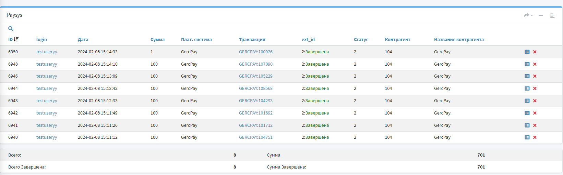Collapse the Paysys panel with minus
The height and width of the screenshot is (175, 563).
coord(541,15)
